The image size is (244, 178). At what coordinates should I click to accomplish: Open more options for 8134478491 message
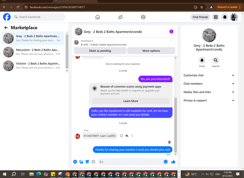tap(132, 136)
